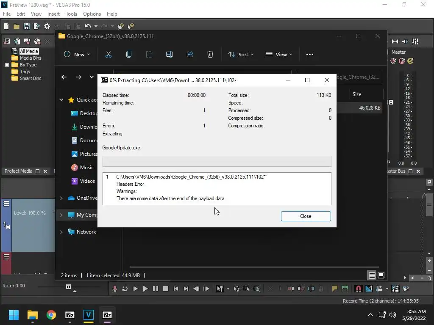Screen dimensions: 434x325
Task: Cut the selected item in File Explorer
Action: 108,55
